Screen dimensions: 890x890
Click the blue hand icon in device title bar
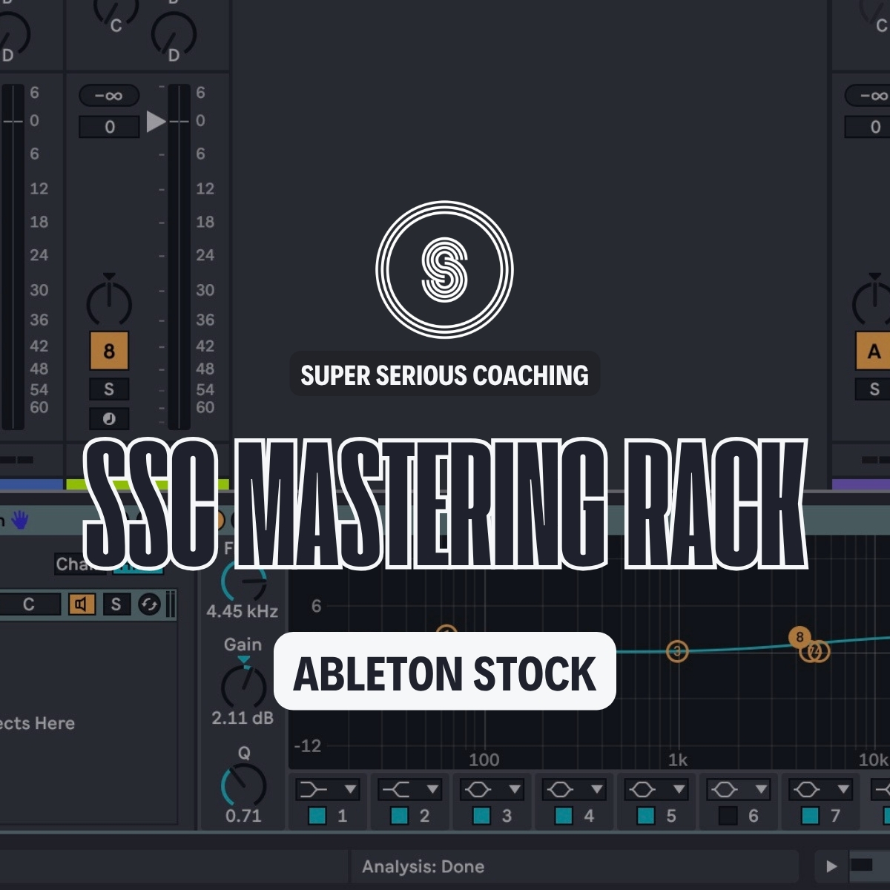tap(20, 520)
